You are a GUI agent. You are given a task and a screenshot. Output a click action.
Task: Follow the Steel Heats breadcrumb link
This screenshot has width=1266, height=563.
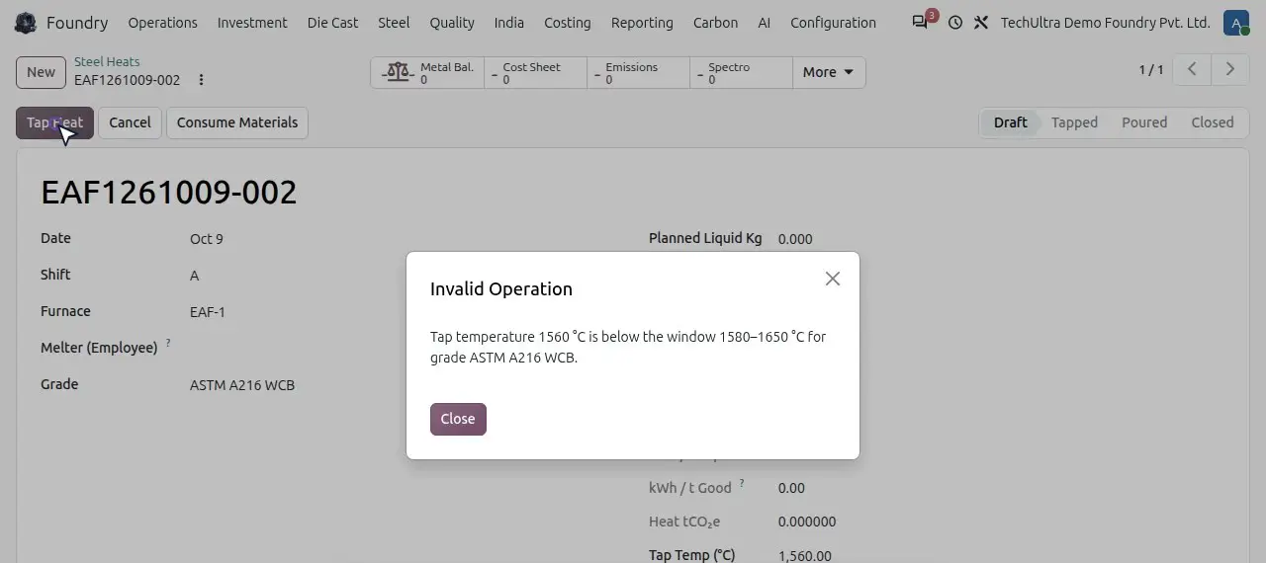pyautogui.click(x=107, y=62)
